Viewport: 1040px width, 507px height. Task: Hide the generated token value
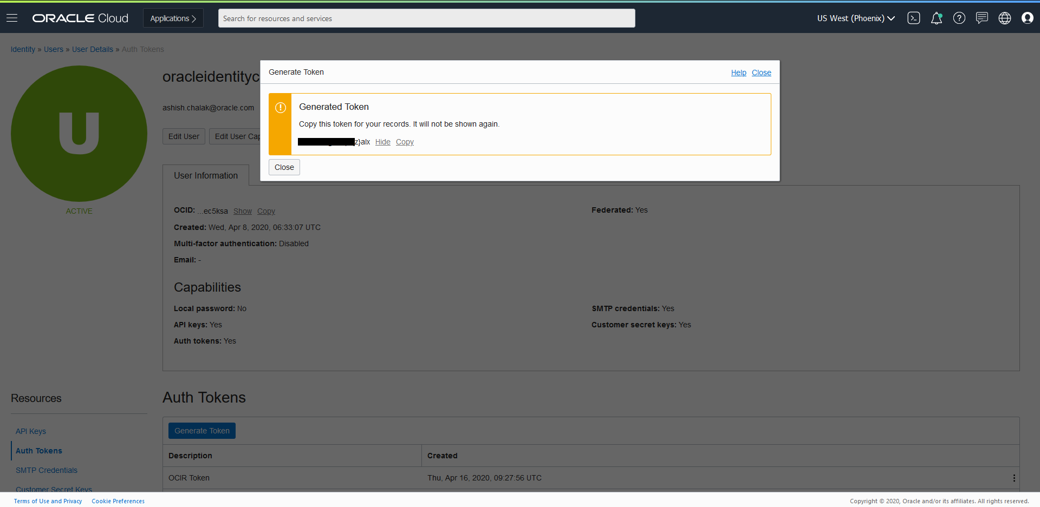pos(383,142)
